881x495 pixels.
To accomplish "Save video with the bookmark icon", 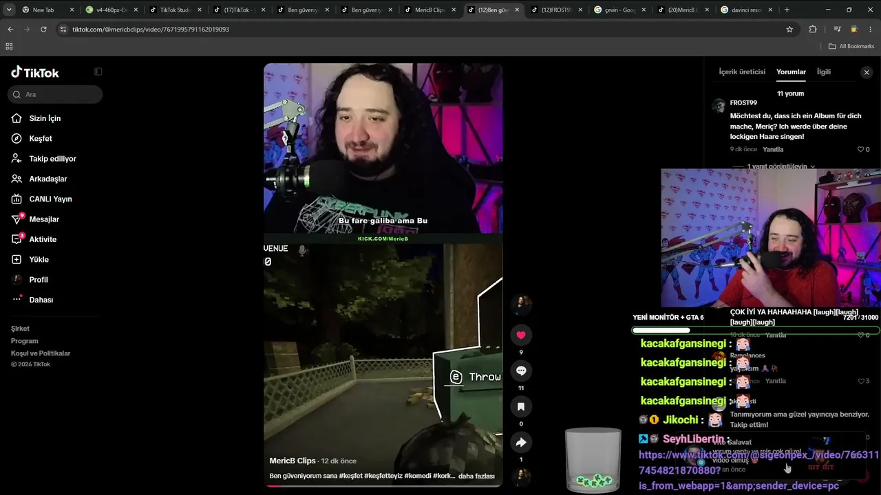I will (521, 406).
